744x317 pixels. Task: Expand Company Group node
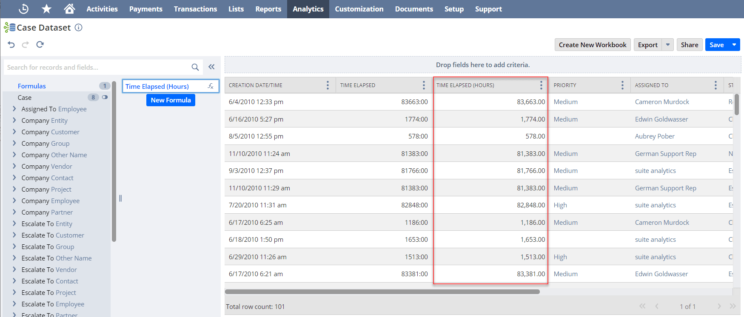14,143
